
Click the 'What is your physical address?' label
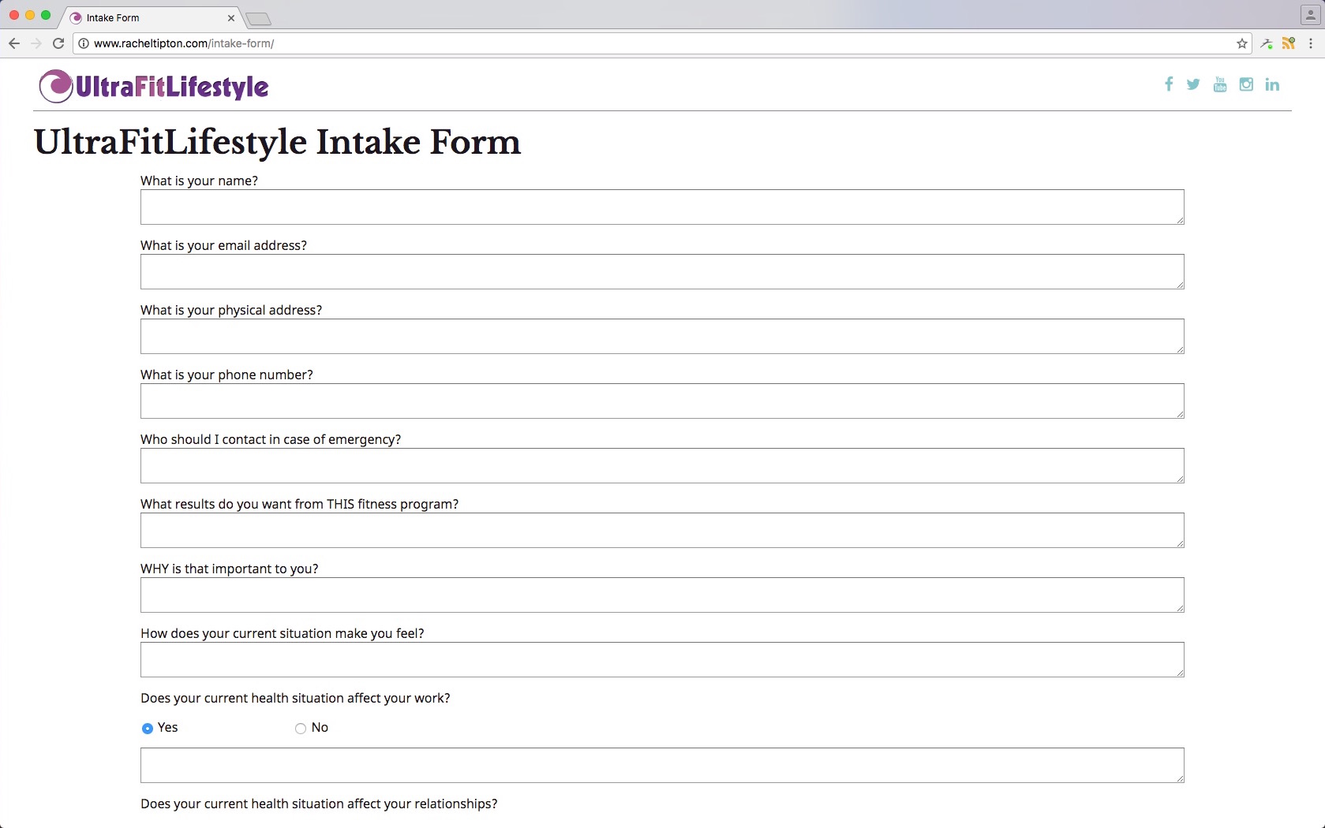[231, 310]
